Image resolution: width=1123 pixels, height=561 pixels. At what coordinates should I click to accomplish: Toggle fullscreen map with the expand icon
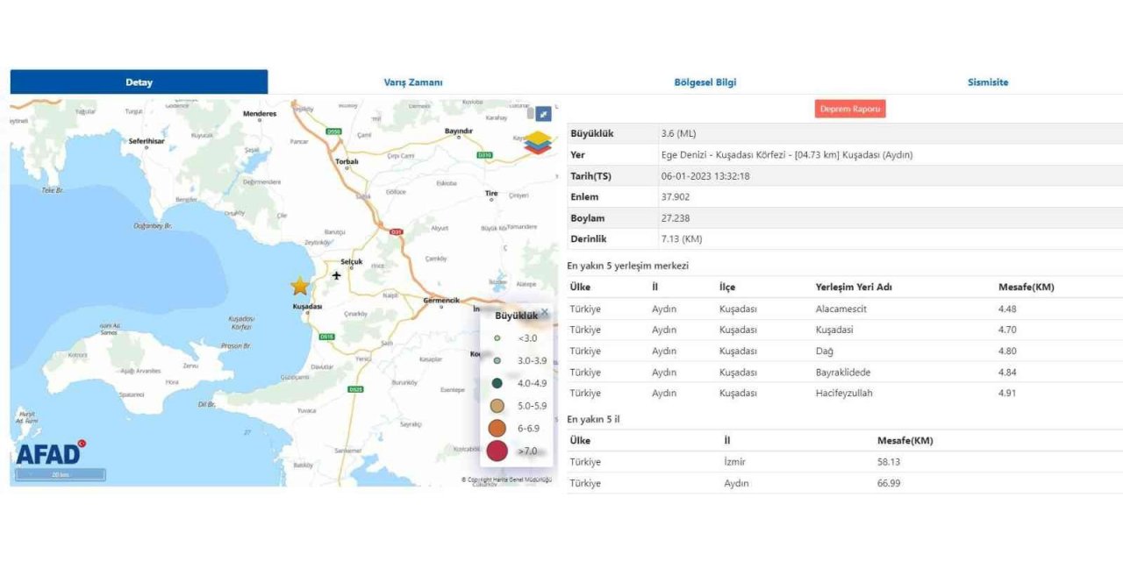[544, 113]
